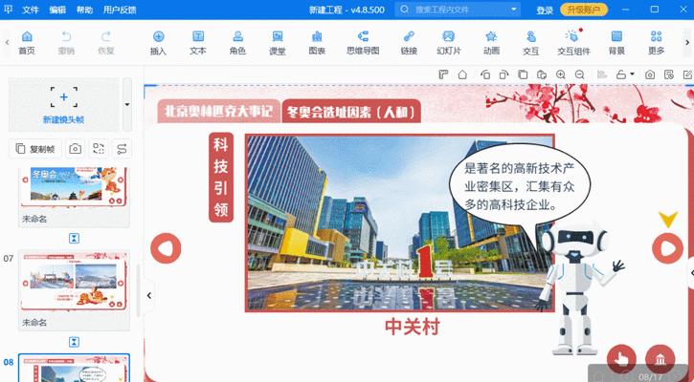Collapse the left frame panel arrow

[x=149, y=295]
